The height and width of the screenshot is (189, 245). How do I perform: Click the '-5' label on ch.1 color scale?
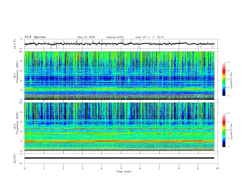click(x=228, y=79)
